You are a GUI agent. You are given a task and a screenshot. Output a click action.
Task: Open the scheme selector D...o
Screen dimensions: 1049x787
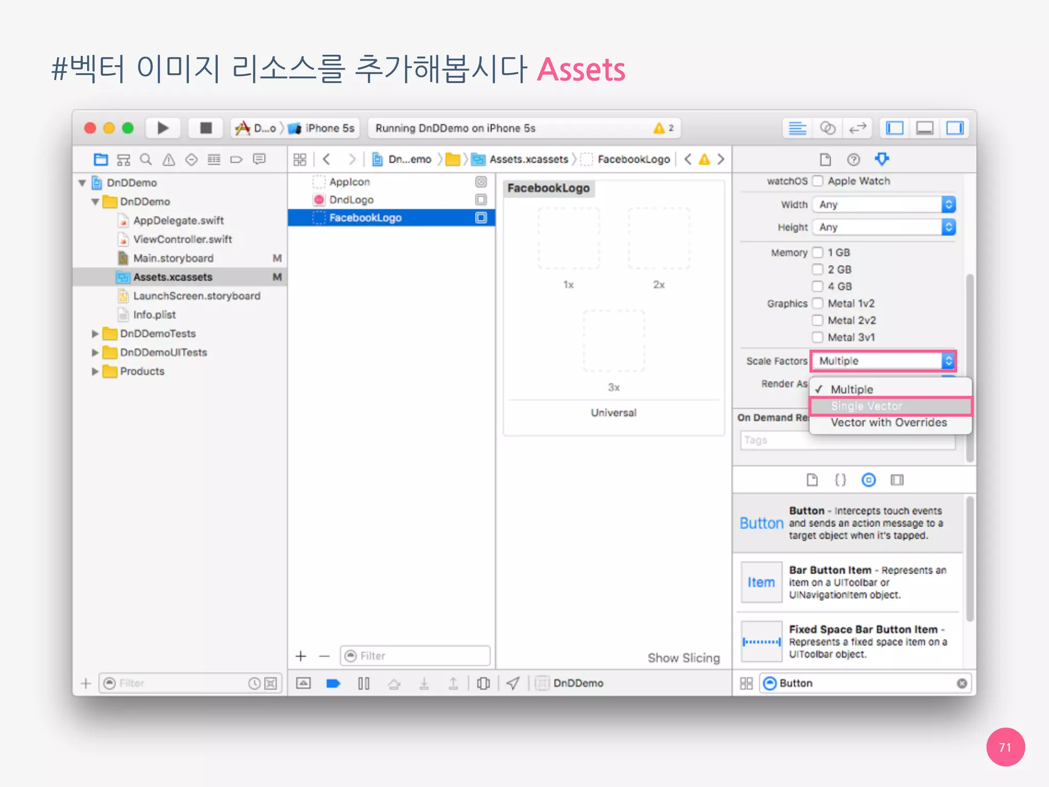click(x=256, y=128)
